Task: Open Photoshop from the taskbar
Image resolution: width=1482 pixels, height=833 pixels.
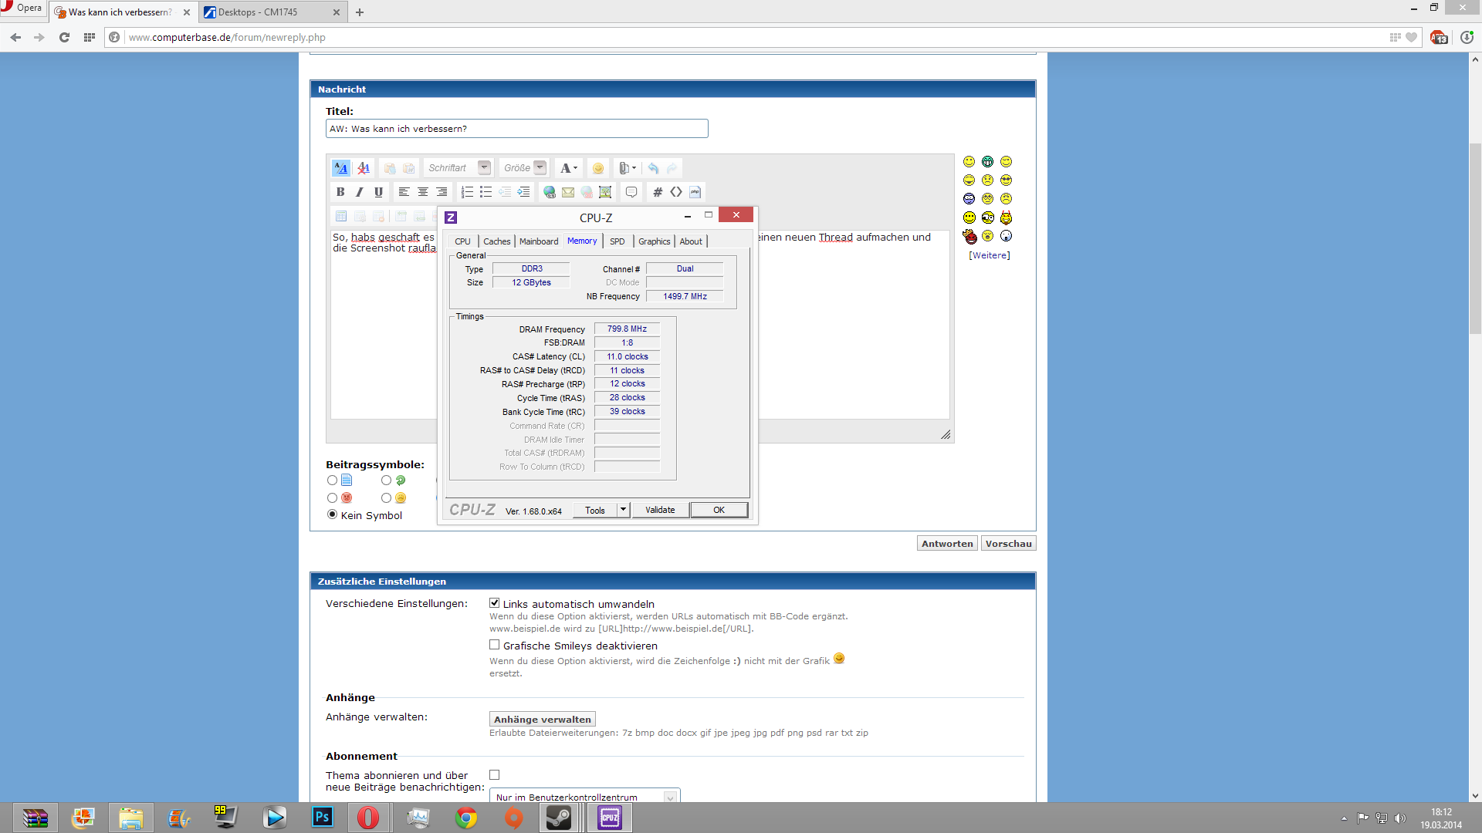Action: pyautogui.click(x=322, y=818)
